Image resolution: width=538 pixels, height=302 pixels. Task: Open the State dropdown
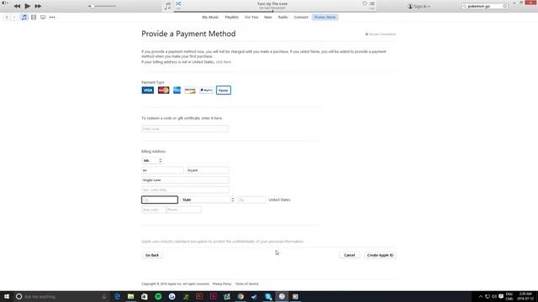pyautogui.click(x=208, y=200)
